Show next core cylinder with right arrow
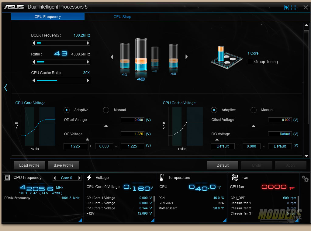Screen dimensions: 311x231 pos(186,57)
